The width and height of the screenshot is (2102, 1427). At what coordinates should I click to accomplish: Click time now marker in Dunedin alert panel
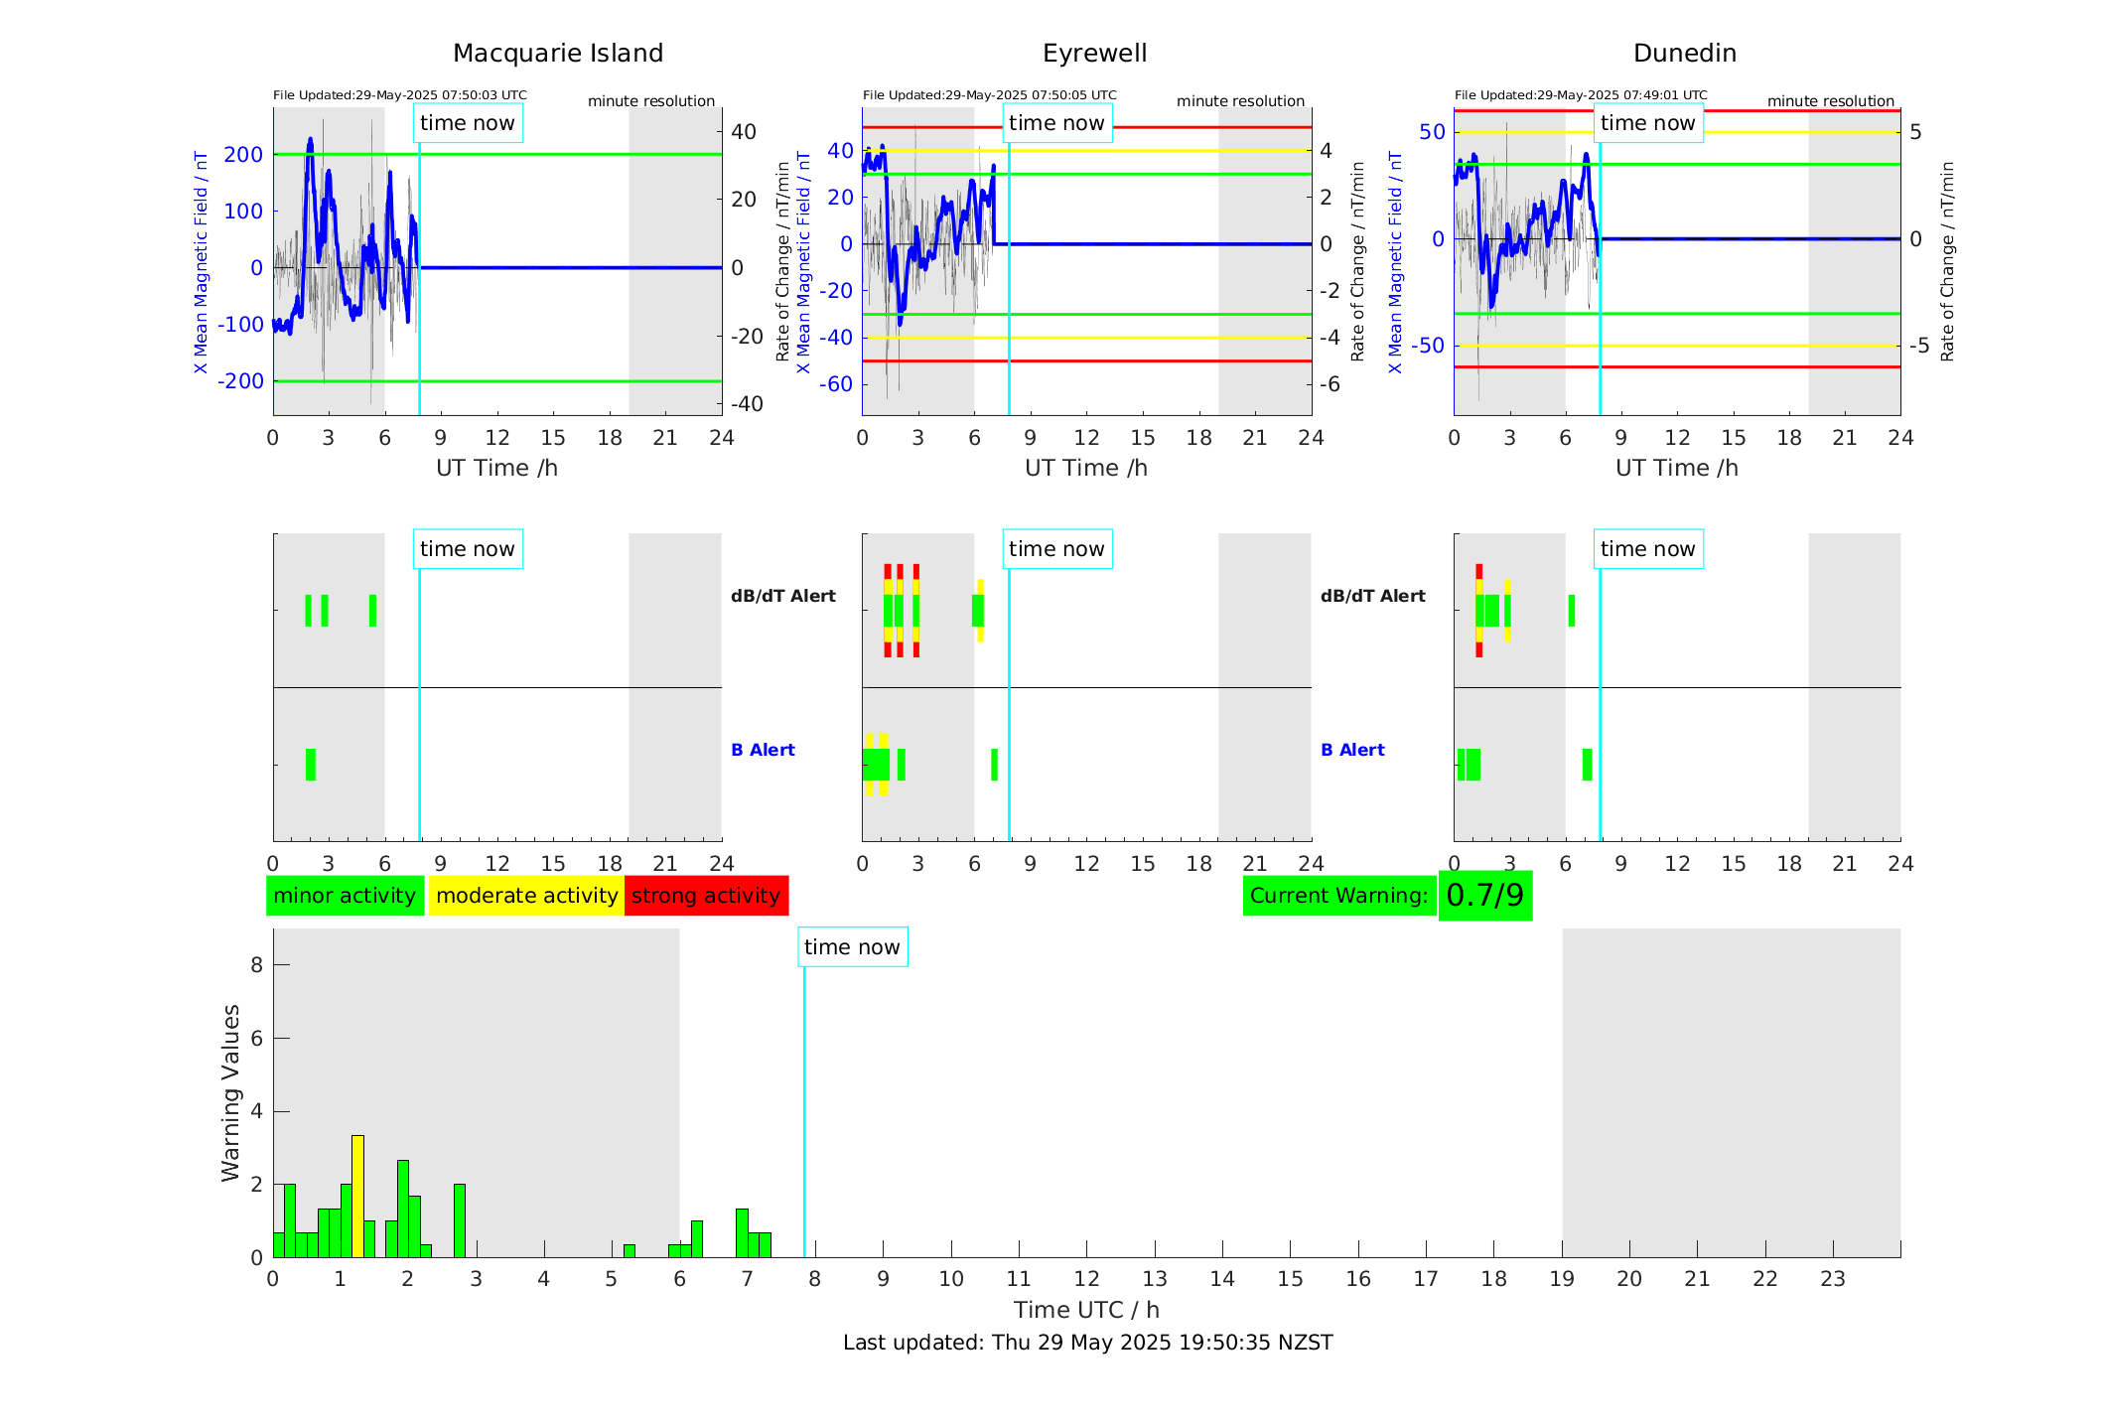point(1647,549)
